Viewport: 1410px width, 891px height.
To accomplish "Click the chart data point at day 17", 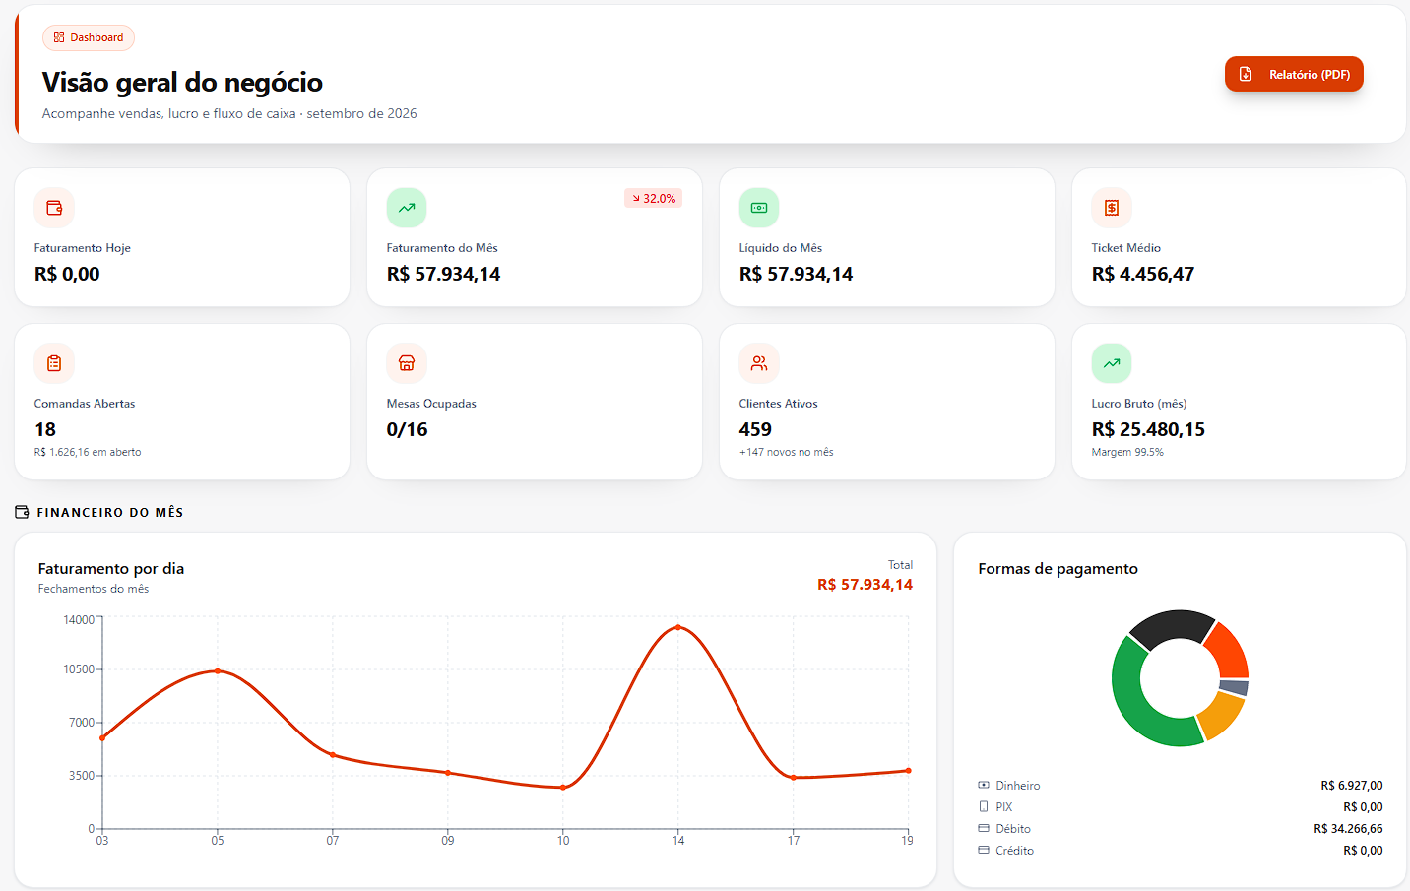I will (794, 778).
